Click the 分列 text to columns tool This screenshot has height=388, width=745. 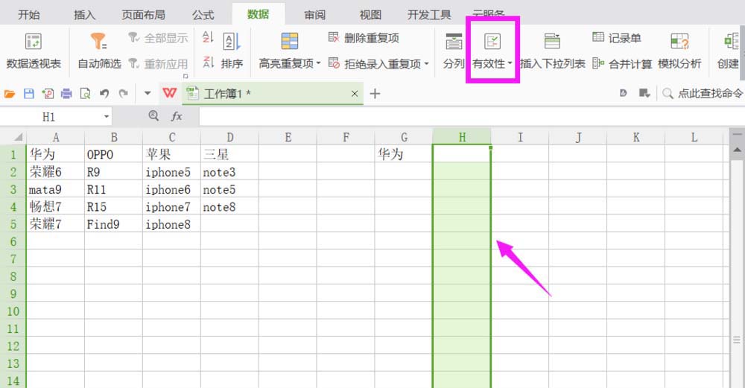point(453,51)
